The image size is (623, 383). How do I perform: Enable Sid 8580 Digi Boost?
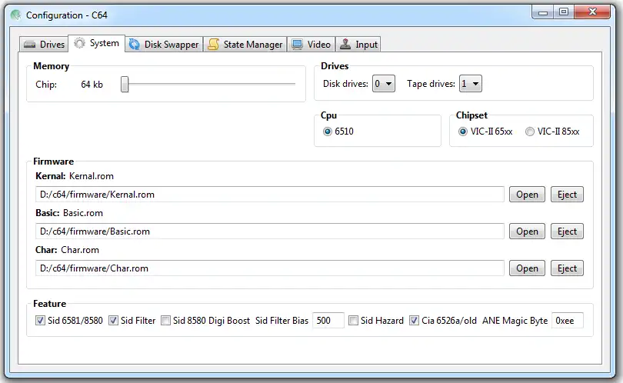point(165,320)
